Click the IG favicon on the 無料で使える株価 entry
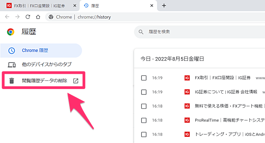The width and height of the screenshot is (265, 143). coord(187,106)
